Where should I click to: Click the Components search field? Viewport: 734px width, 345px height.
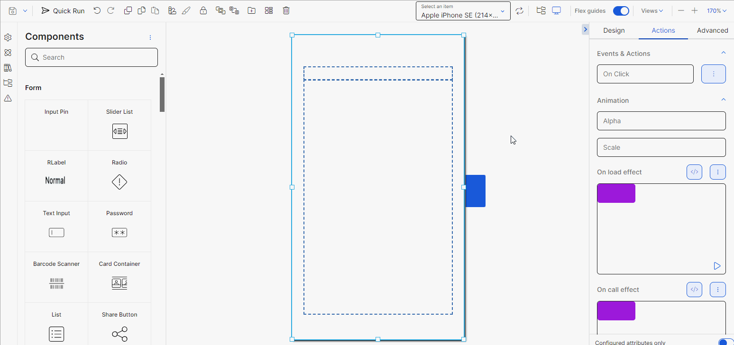tap(92, 57)
